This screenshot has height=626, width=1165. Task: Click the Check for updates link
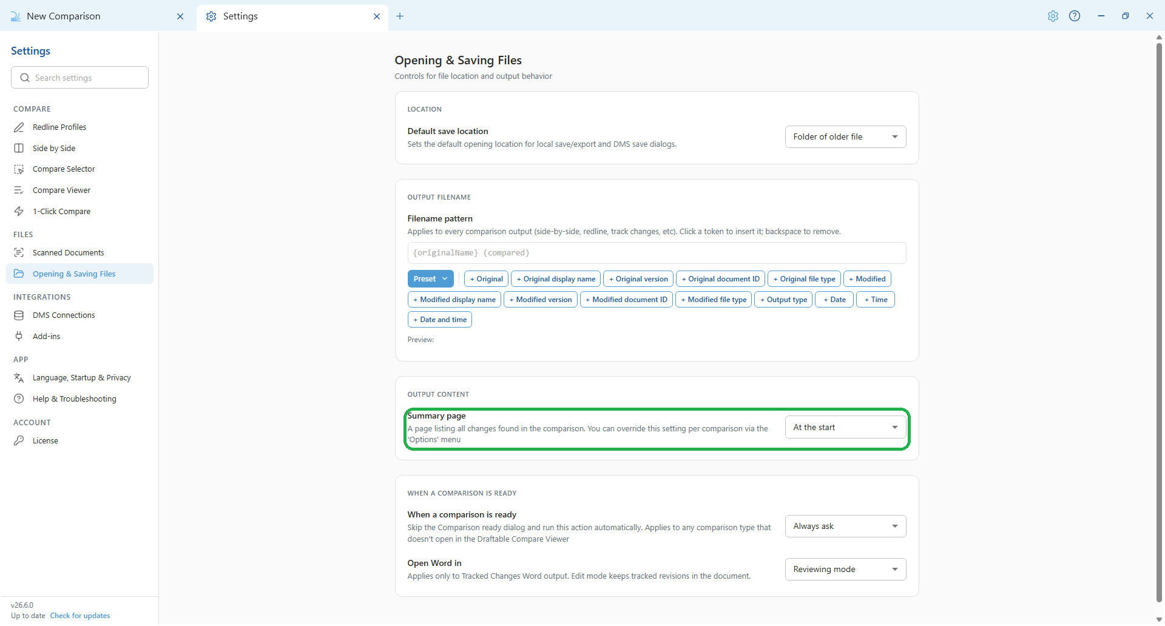point(80,616)
